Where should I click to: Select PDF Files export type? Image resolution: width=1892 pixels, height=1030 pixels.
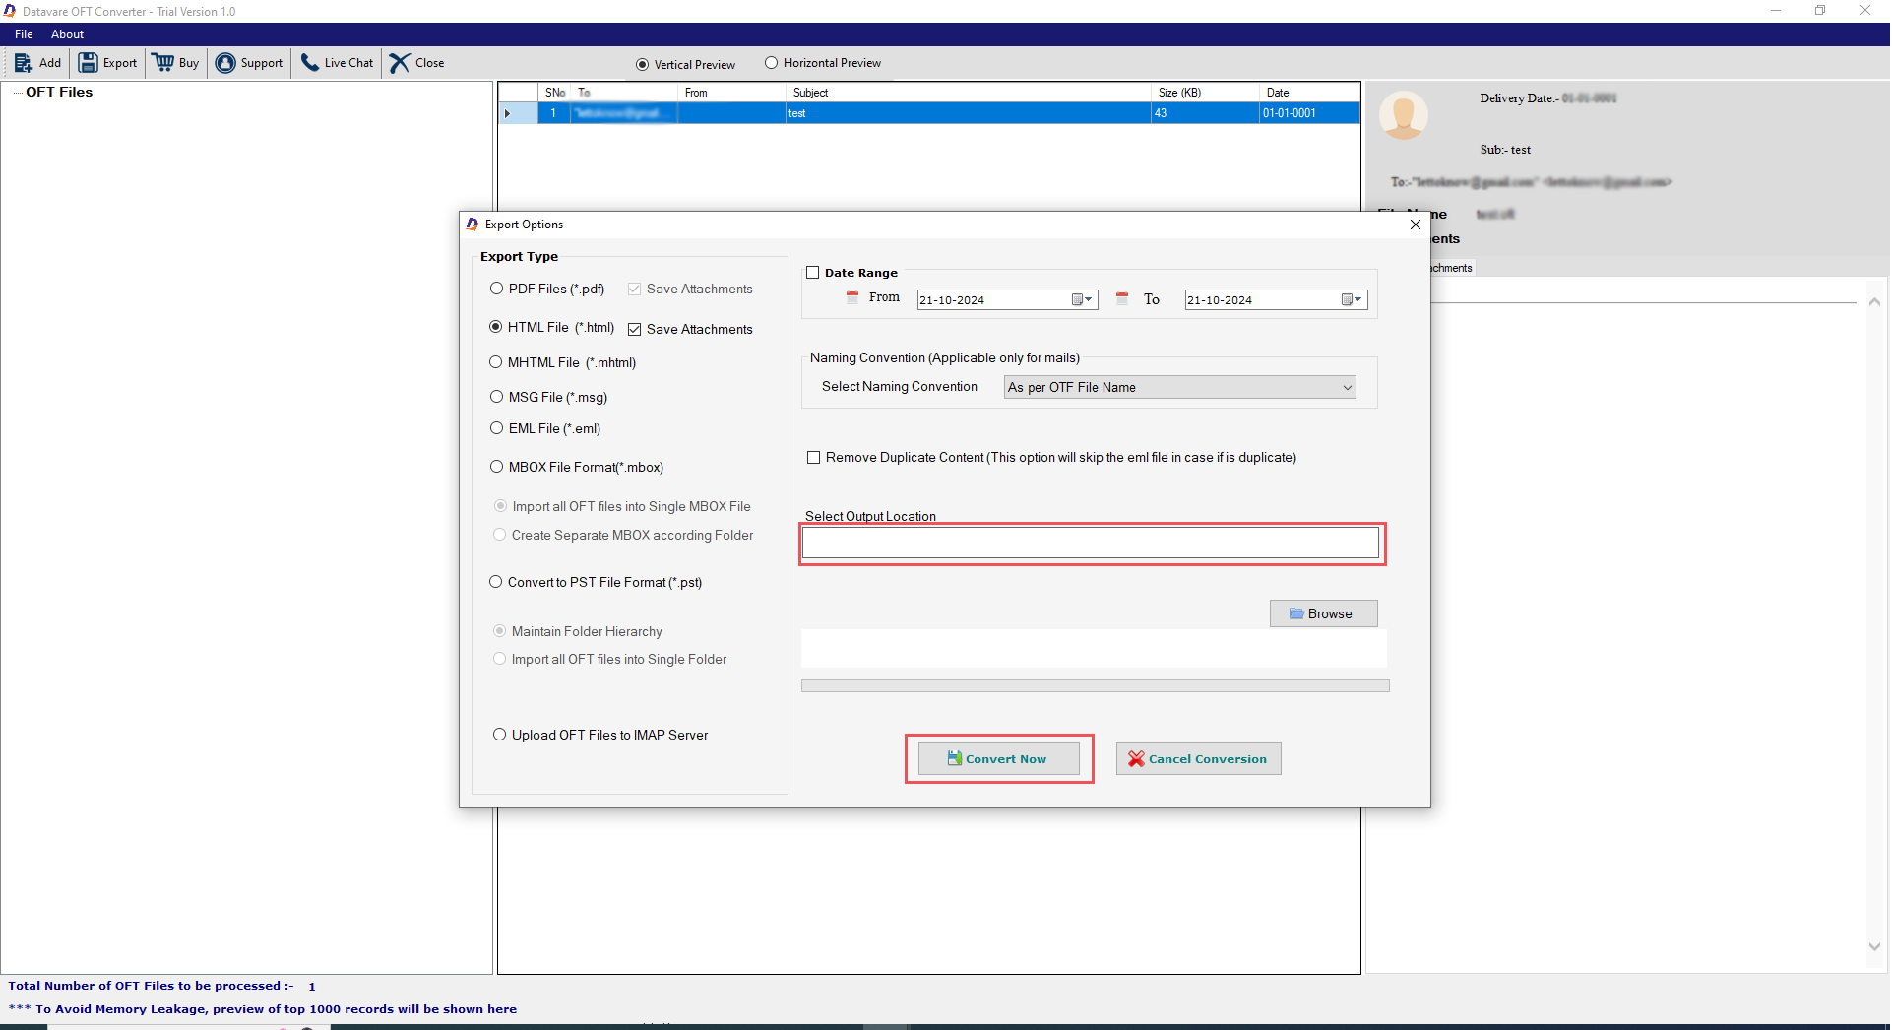click(x=496, y=289)
